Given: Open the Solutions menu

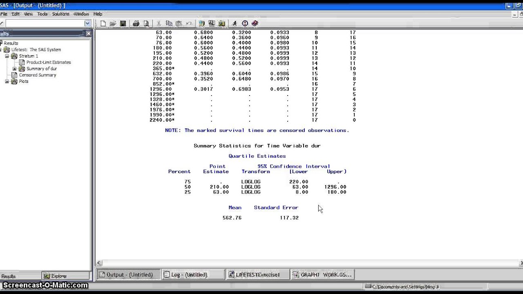Looking at the screenshot, I should pos(60,14).
